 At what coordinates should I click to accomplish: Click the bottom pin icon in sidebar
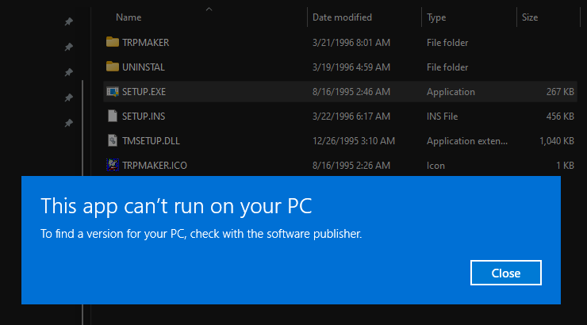coord(68,124)
